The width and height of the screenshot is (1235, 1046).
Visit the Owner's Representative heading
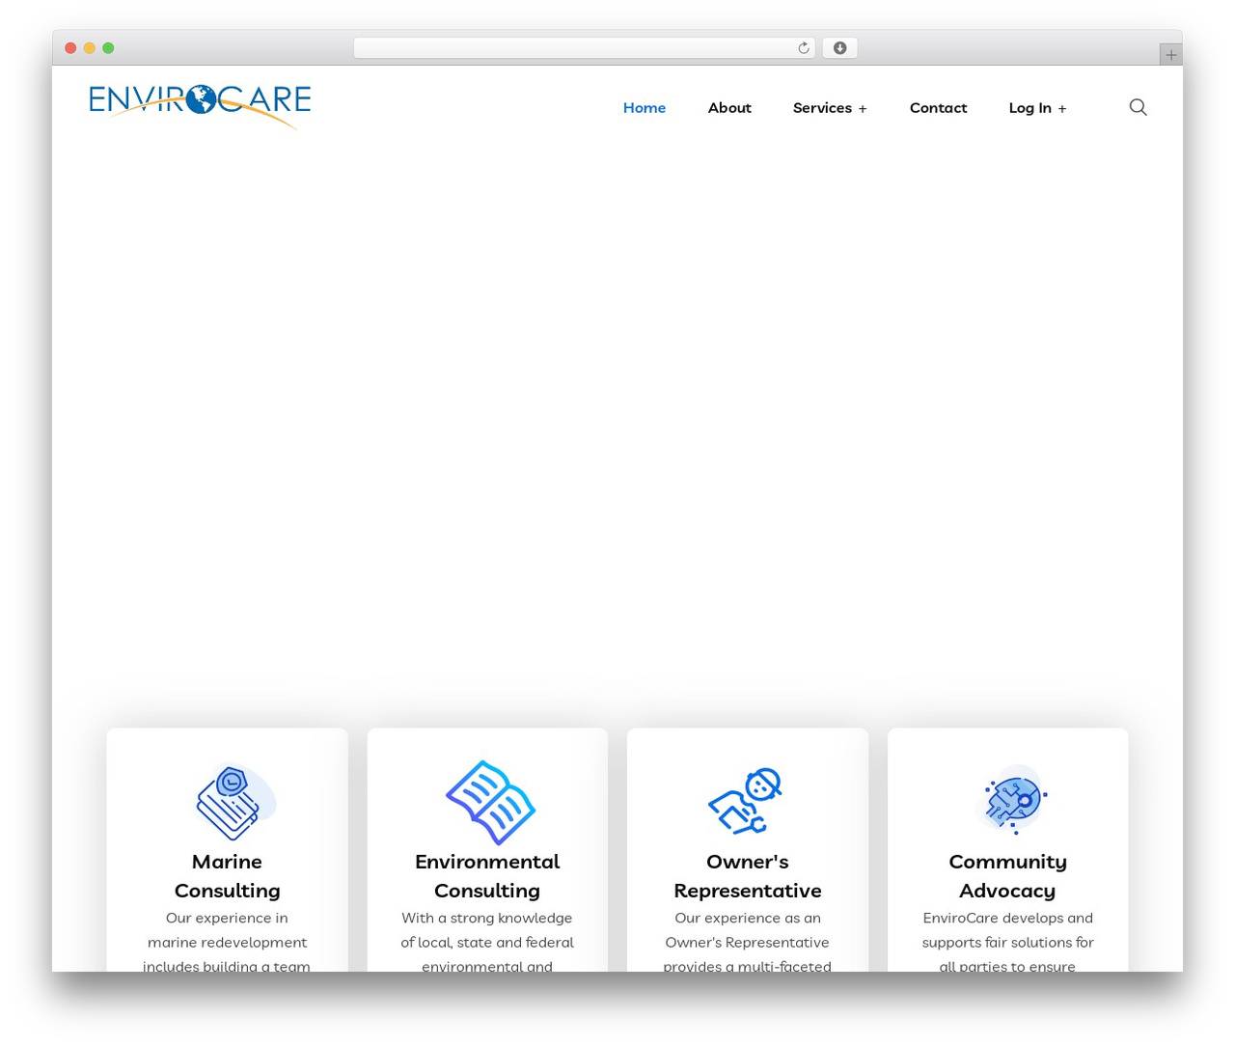748,876
